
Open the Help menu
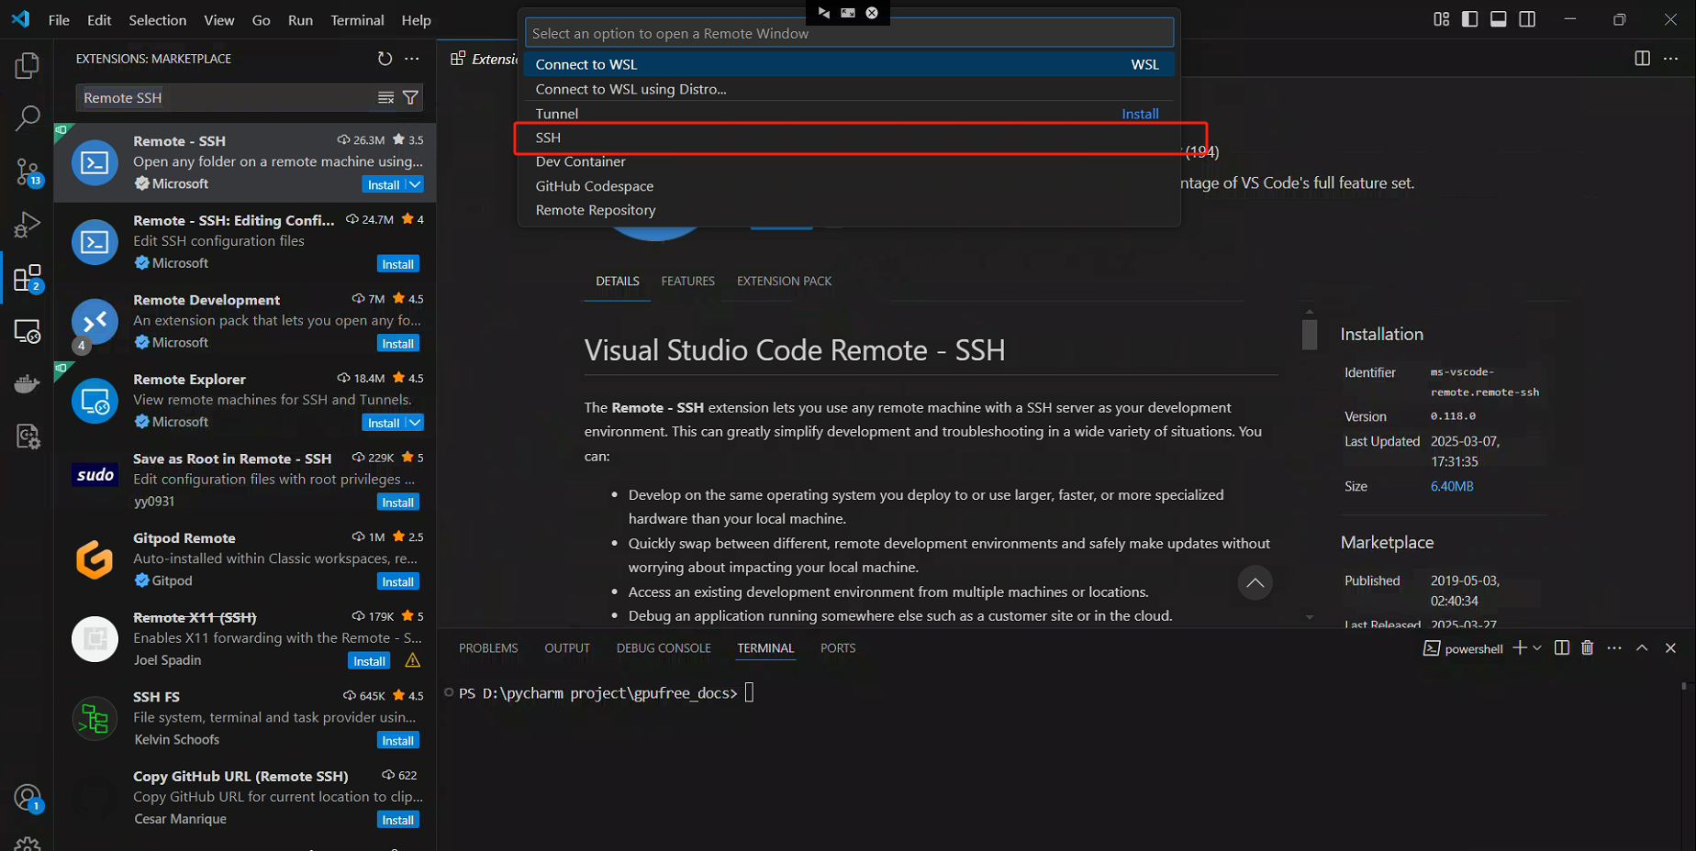[416, 20]
